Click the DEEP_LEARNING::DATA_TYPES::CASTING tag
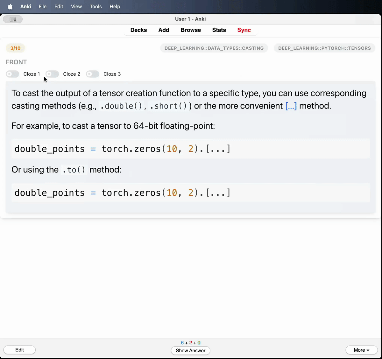Viewport: 382px width, 359px height. click(x=214, y=48)
